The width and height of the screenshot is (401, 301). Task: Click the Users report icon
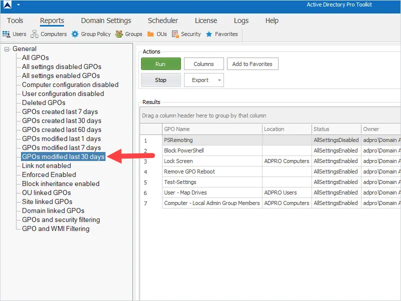pos(6,34)
